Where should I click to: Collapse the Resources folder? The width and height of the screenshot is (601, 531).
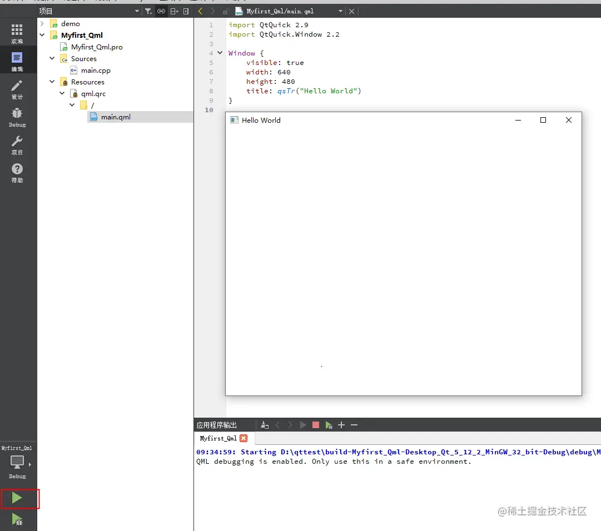pyautogui.click(x=52, y=82)
